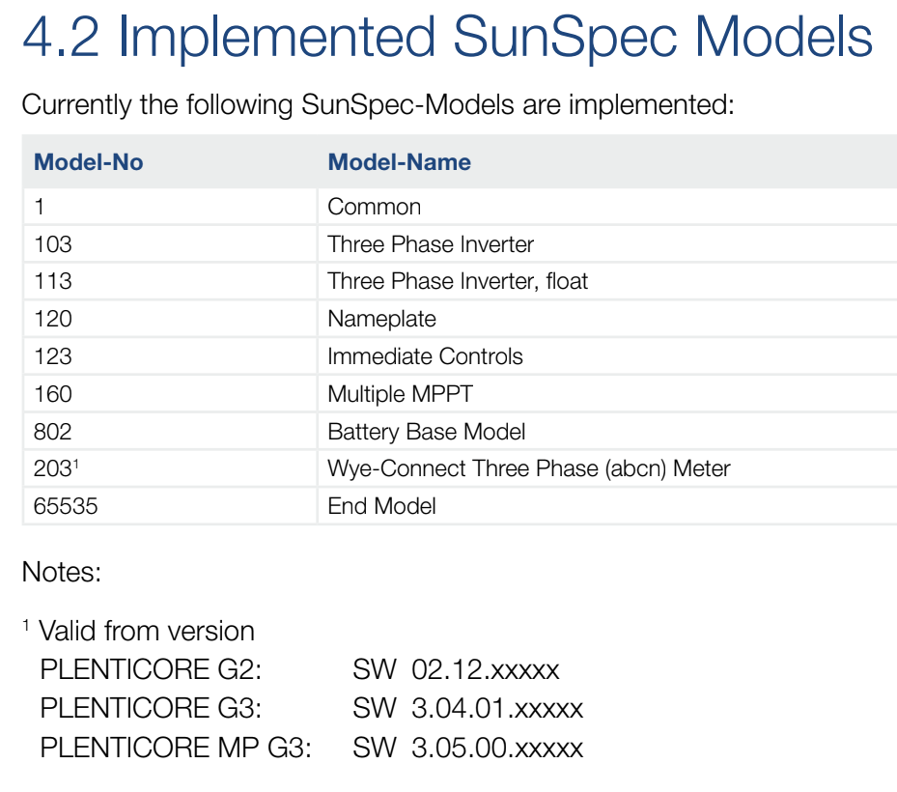Click the sentence "Currently the following SunSpec-Models are implemented"
This screenshot has height=792, width=897.
coord(378,104)
